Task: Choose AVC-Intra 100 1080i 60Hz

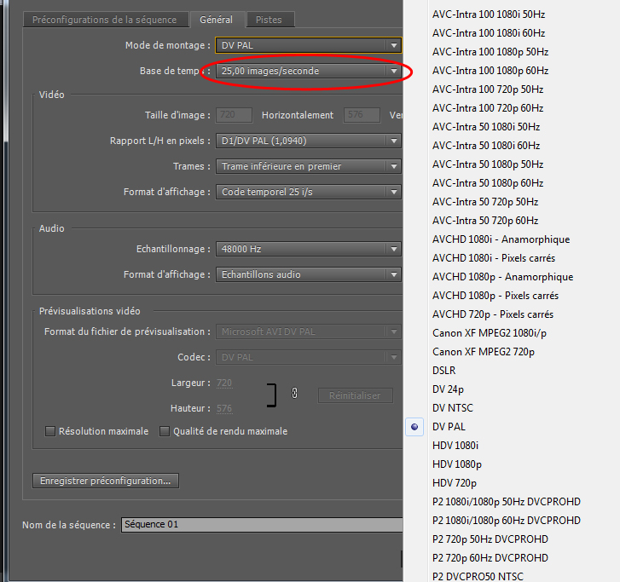Action: 489,33
